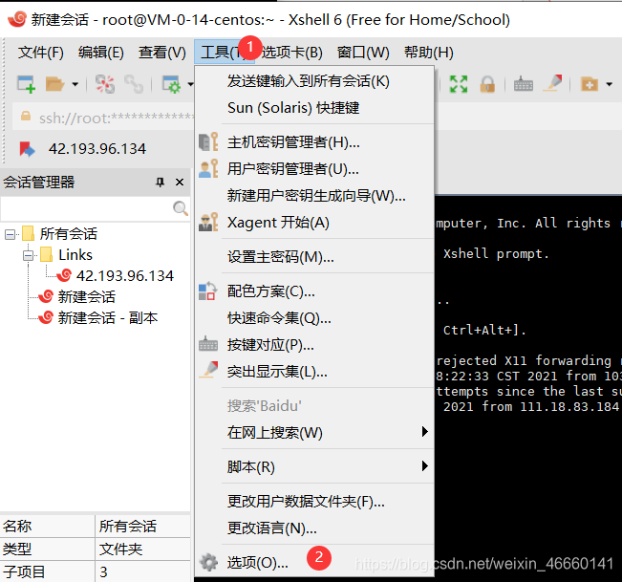Image resolution: width=622 pixels, height=582 pixels.
Task: Click the folder-with-plus toolbar icon
Action: [x=590, y=84]
